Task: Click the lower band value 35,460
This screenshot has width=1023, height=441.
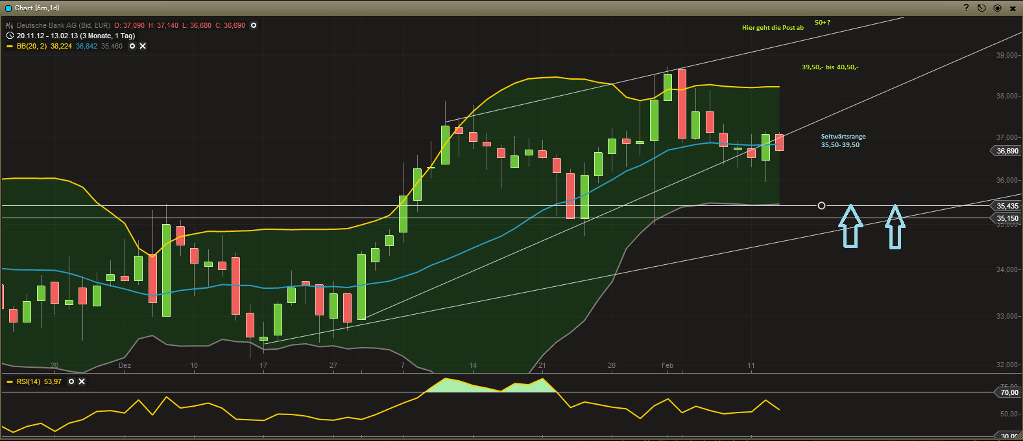Action: [x=112, y=46]
